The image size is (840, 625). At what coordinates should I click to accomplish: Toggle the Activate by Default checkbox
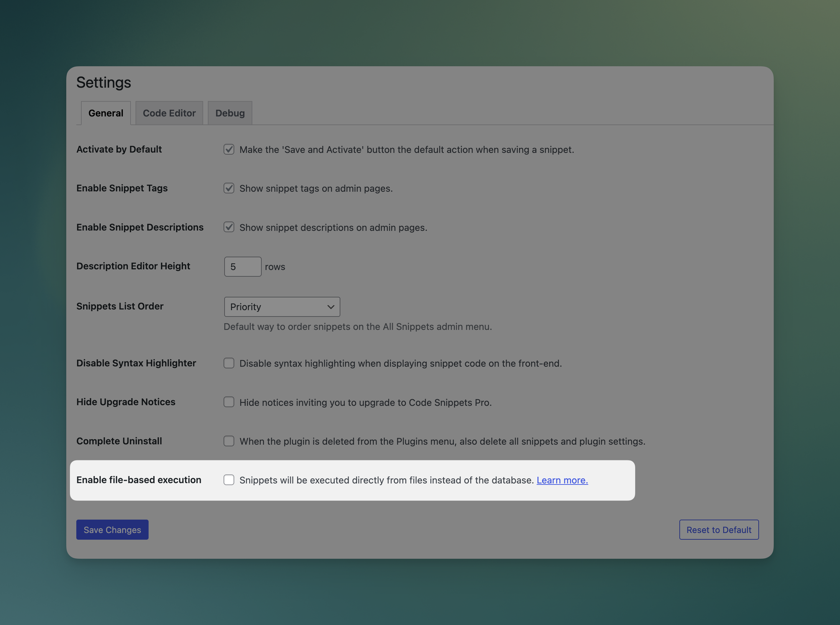(x=229, y=150)
